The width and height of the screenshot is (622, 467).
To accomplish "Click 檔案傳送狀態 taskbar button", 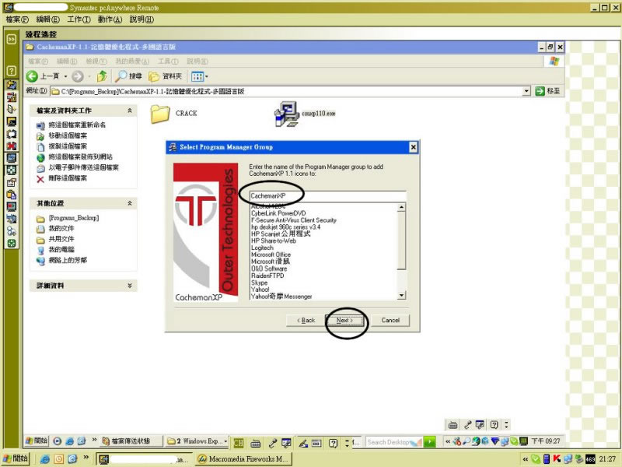I will (x=131, y=441).
